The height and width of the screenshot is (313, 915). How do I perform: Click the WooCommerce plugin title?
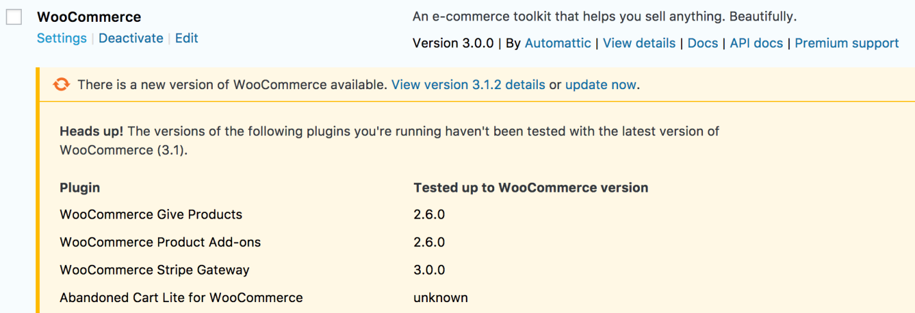click(x=89, y=17)
